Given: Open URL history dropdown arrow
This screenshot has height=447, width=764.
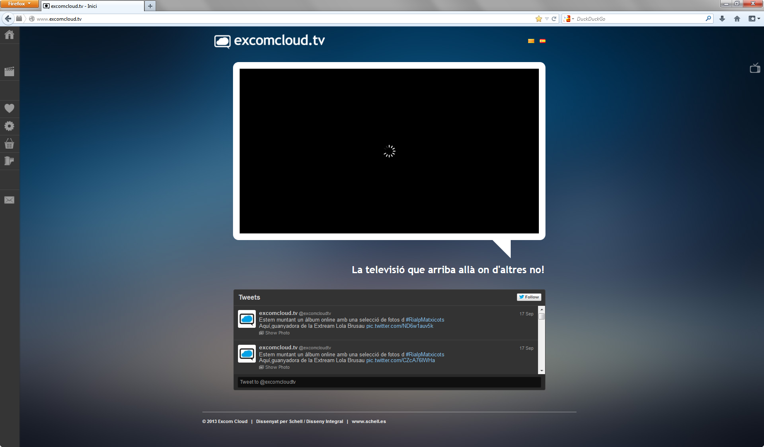Looking at the screenshot, I should 547,19.
